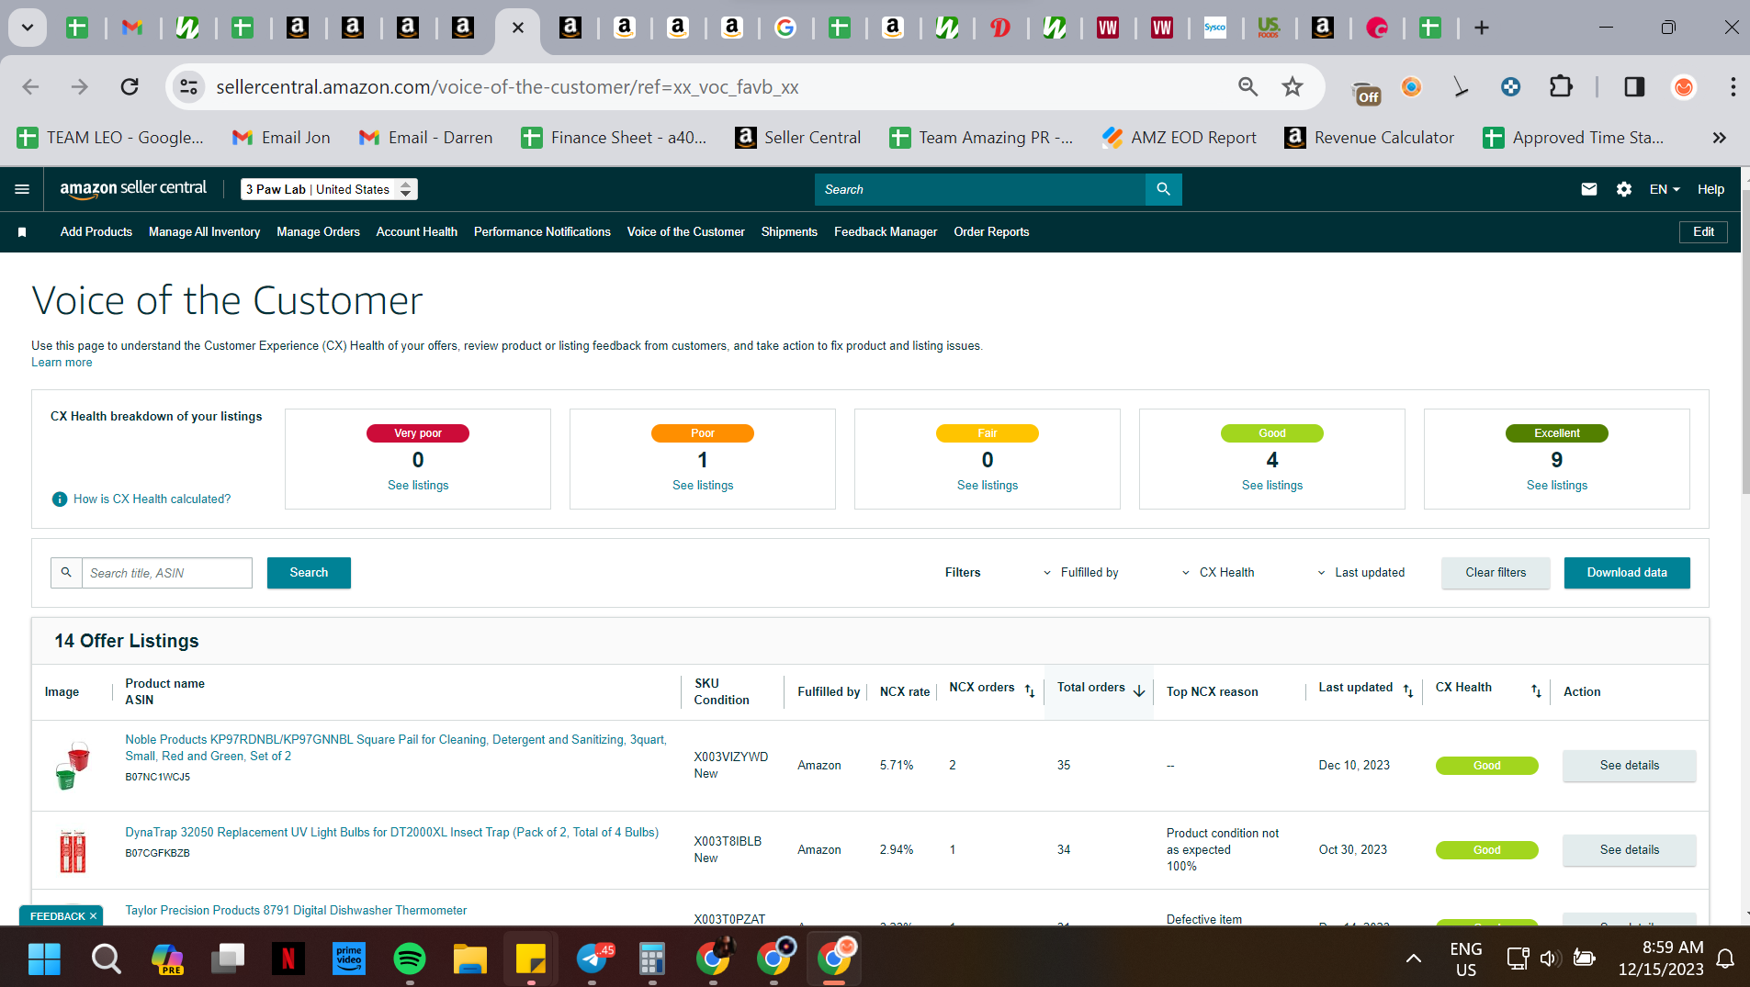The width and height of the screenshot is (1750, 987).
Task: Reload the page with browser refresh icon
Action: tap(130, 86)
